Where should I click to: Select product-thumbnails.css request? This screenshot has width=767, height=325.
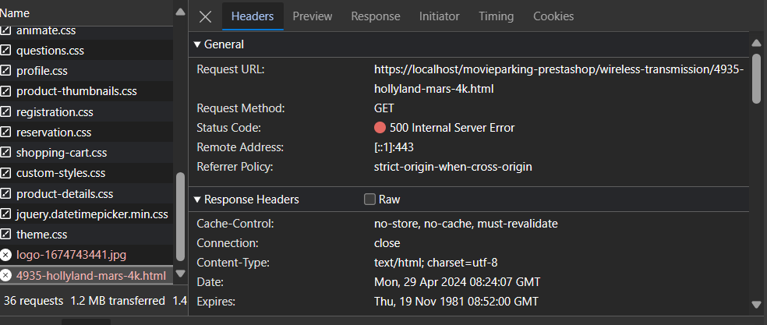coord(76,91)
